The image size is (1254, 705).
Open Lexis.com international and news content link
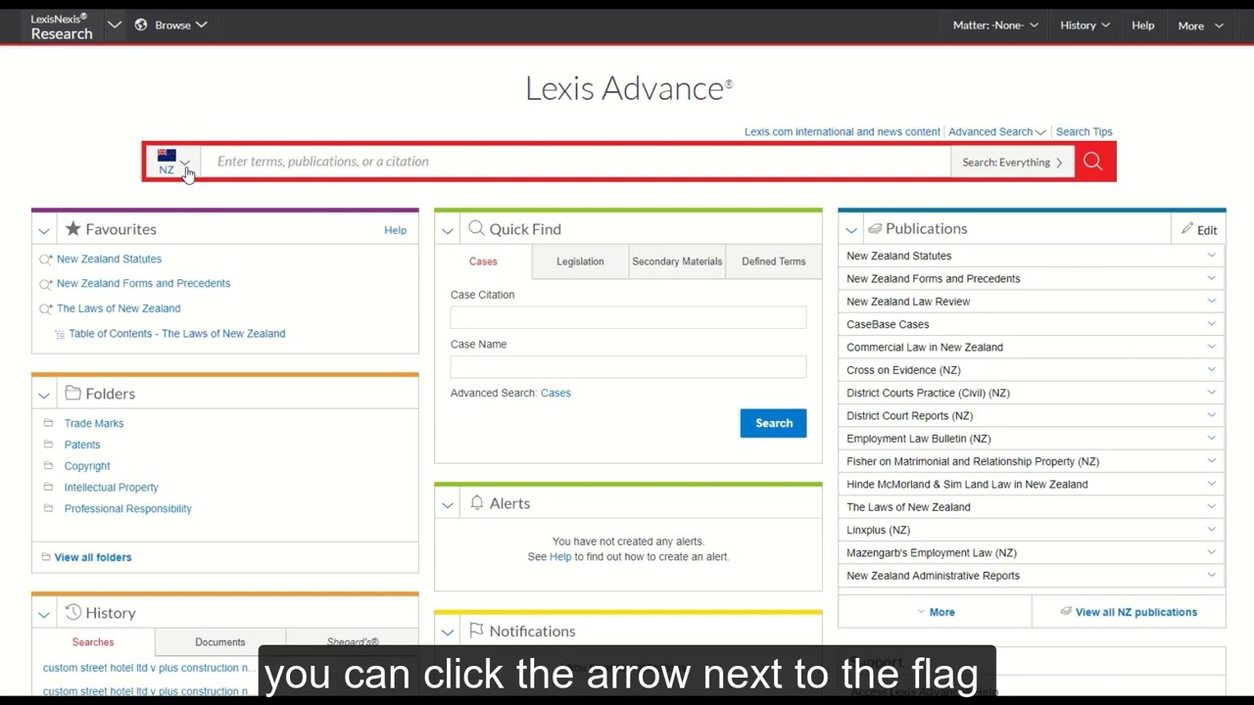pos(842,131)
